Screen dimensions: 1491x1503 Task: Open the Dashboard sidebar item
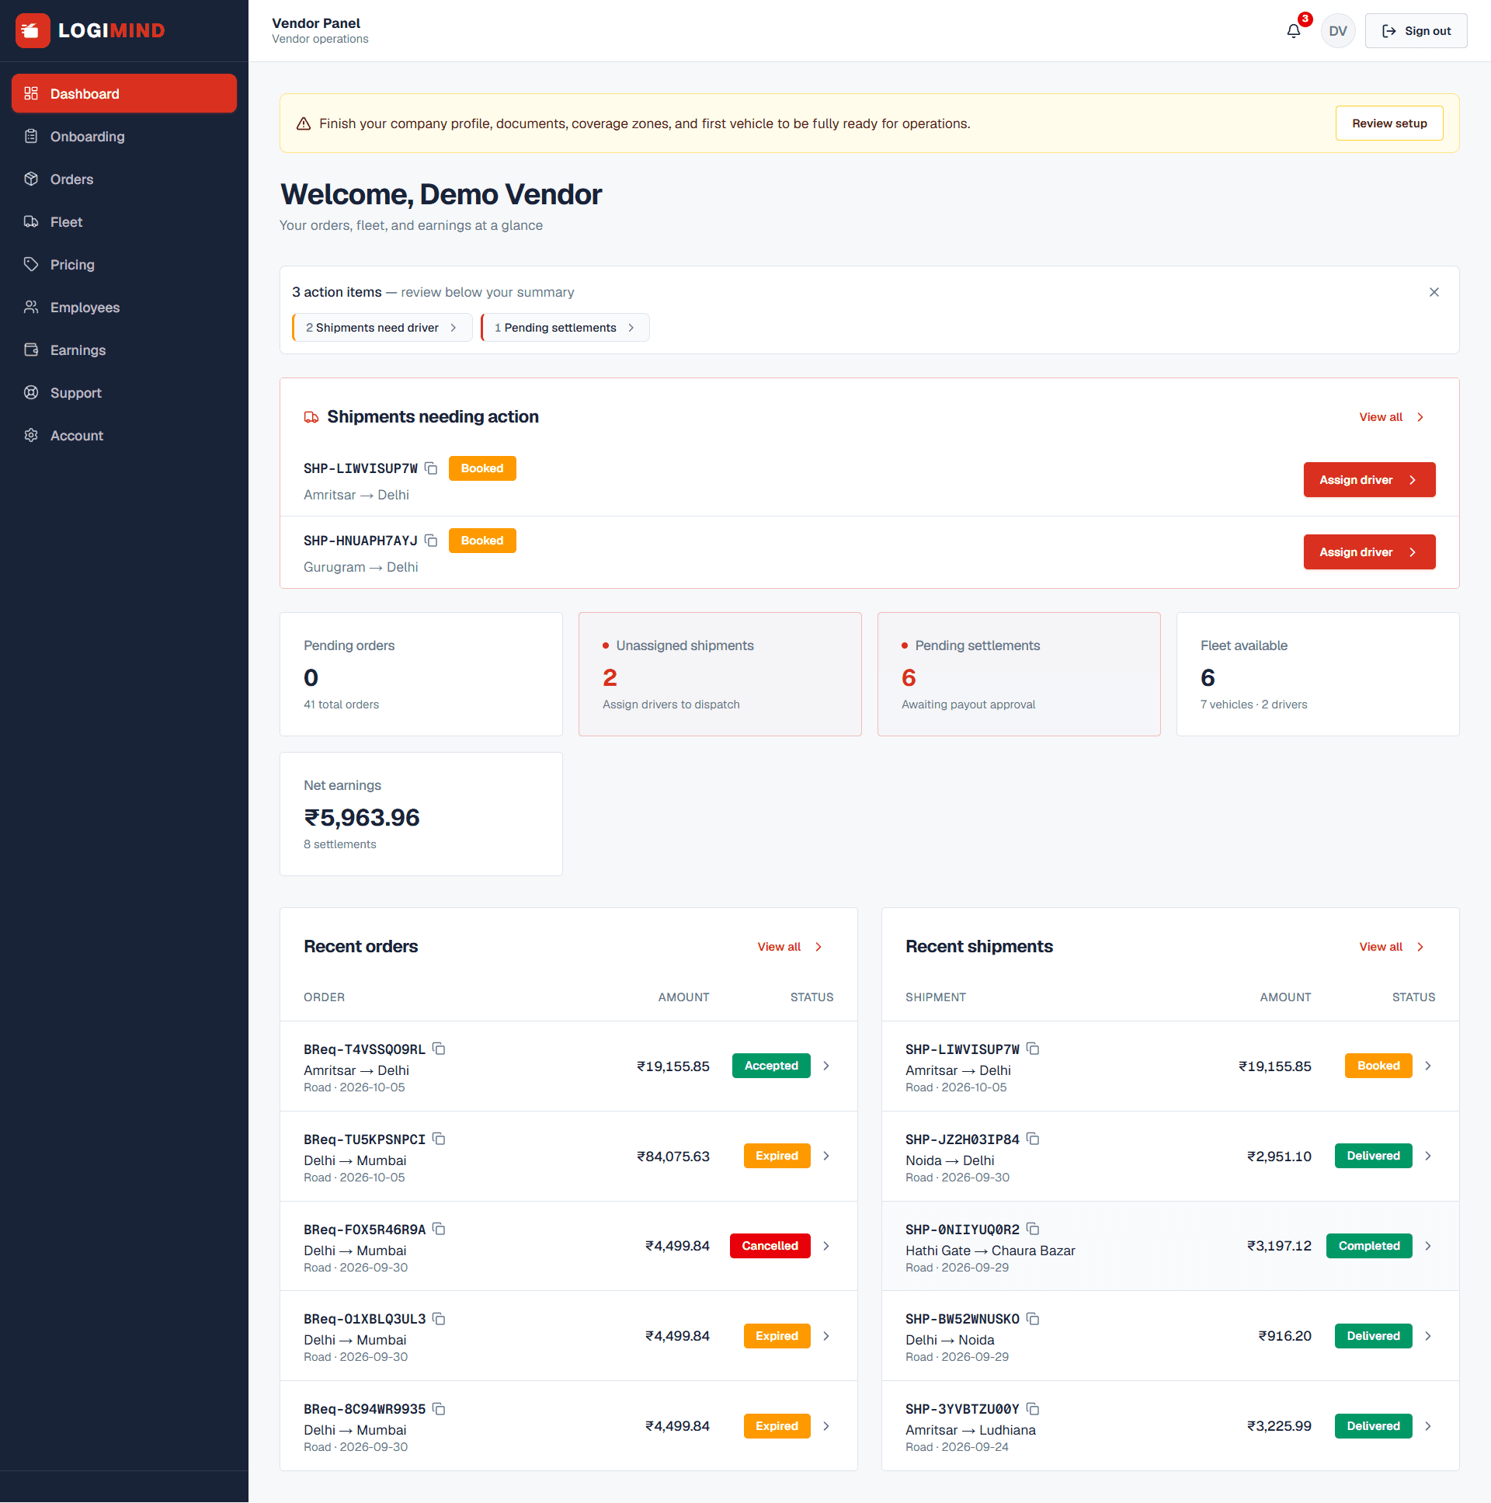[124, 93]
